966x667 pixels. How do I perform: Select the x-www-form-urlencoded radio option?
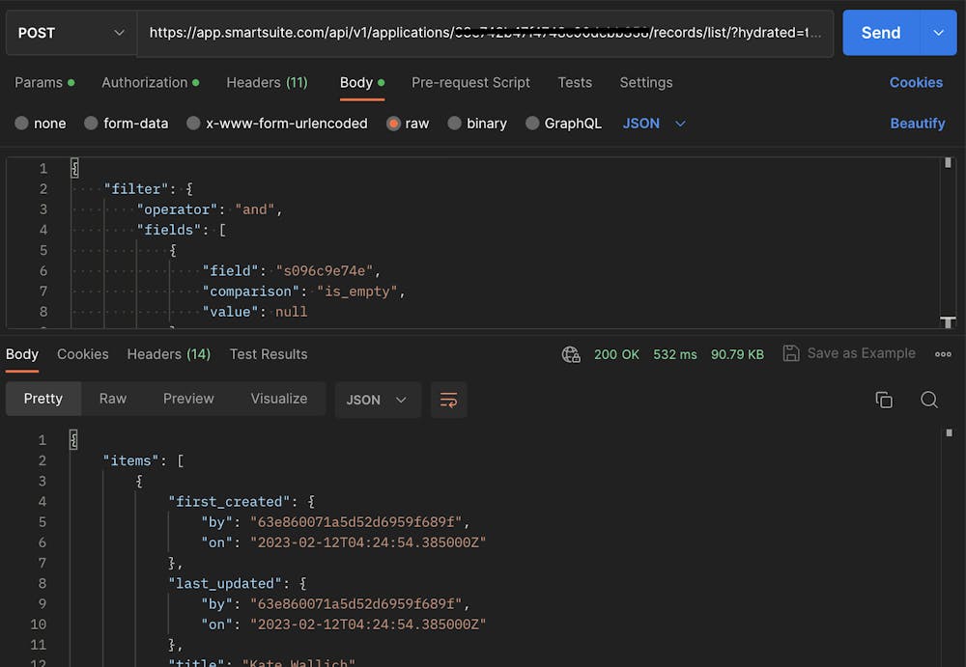pos(193,124)
